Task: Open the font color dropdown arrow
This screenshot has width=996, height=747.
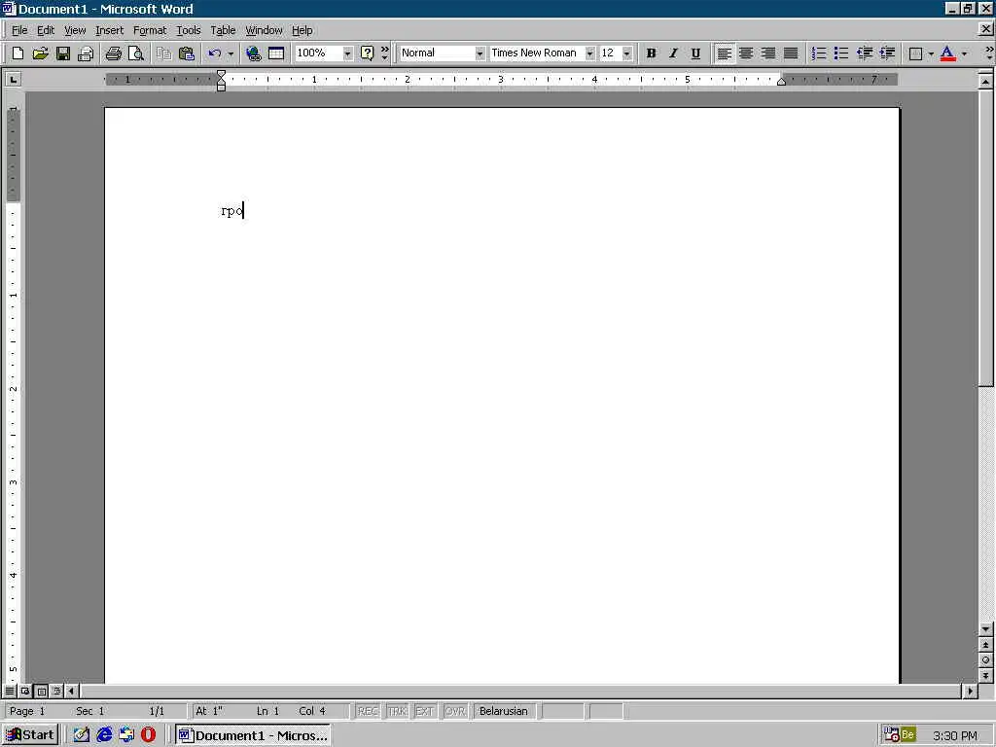Action: [x=964, y=53]
